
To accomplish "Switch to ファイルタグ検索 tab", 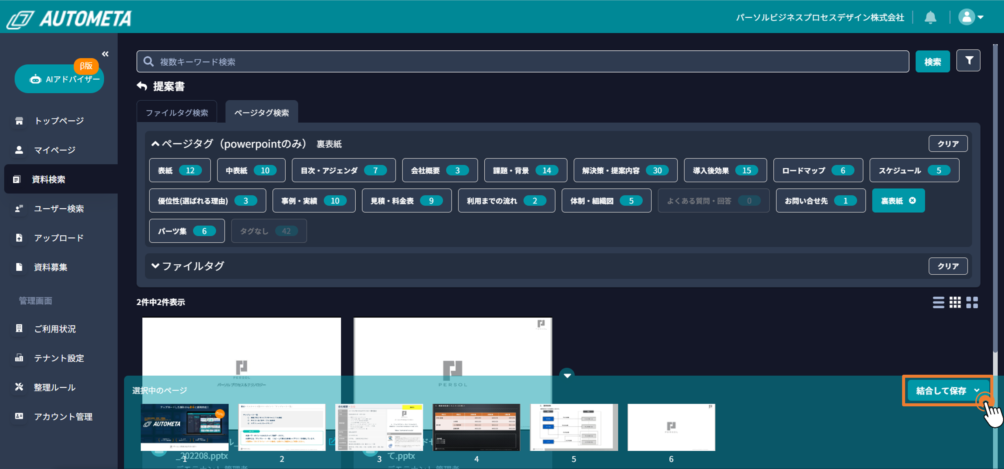I will 176,113.
